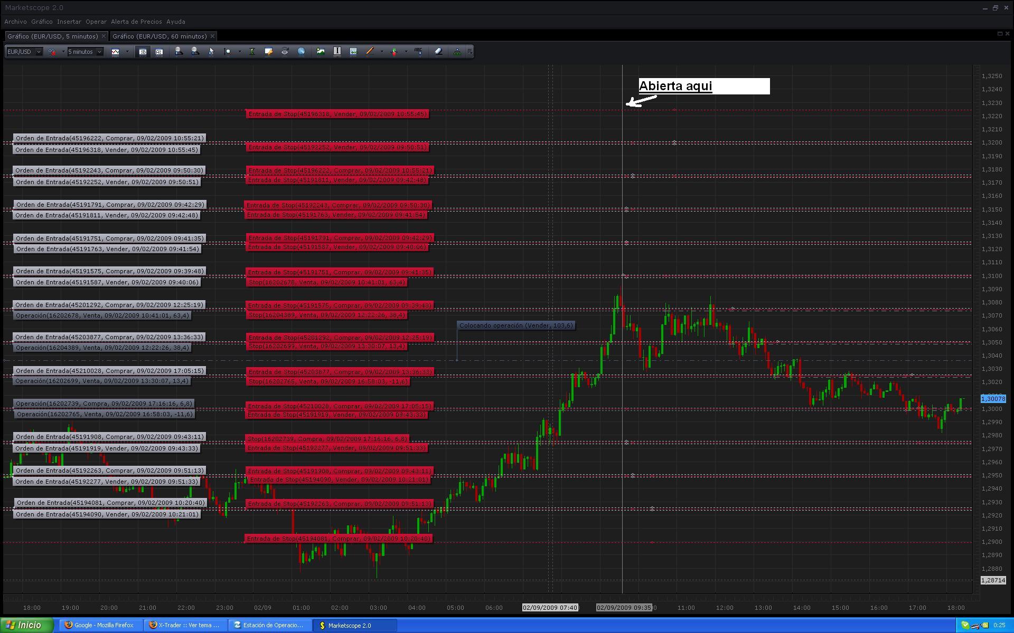Open the EUR/USD symbol dropdown
The image size is (1014, 633).
coord(38,52)
